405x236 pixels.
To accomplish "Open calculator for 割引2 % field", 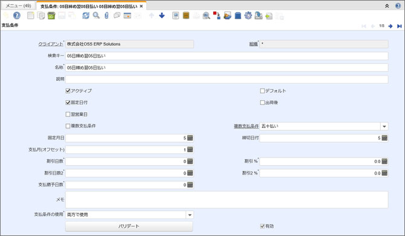I will pyautogui.click(x=384, y=173).
